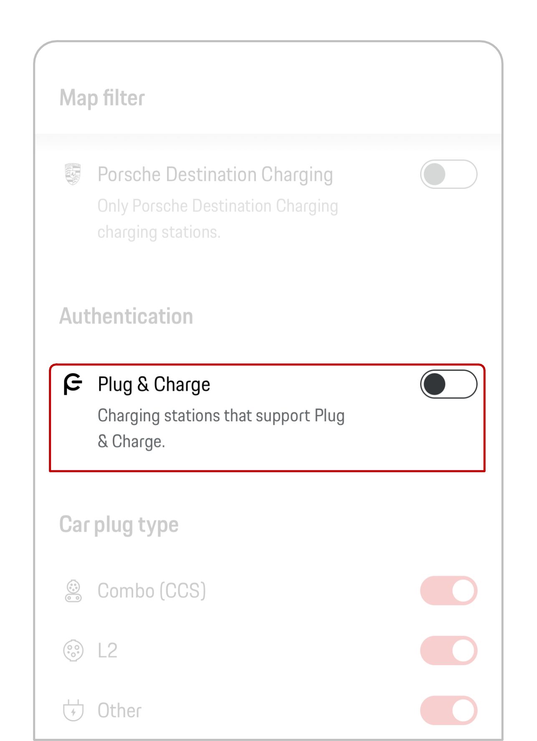Select the Authentication section heading
Image resolution: width=537 pixels, height=741 pixels.
coord(126,316)
